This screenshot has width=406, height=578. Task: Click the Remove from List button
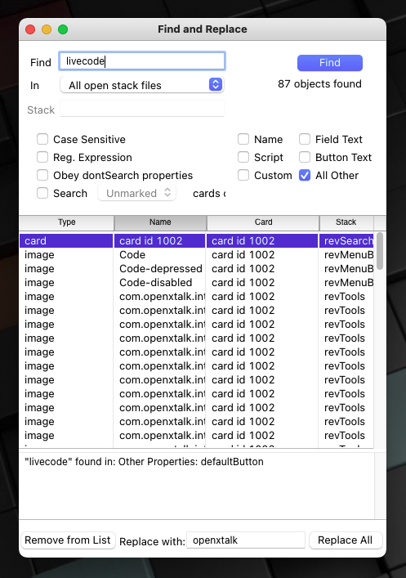[68, 540]
